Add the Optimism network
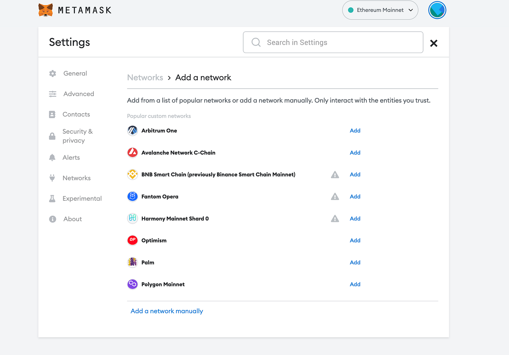This screenshot has width=509, height=355. pyautogui.click(x=355, y=240)
